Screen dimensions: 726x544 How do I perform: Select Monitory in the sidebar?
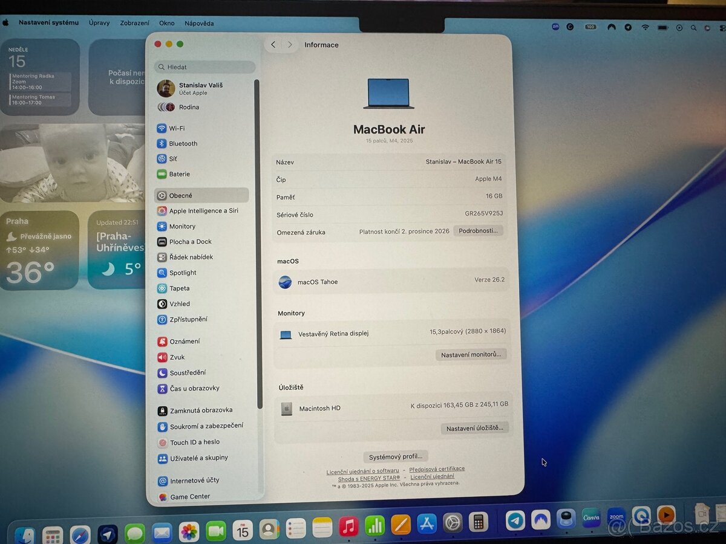183,226
